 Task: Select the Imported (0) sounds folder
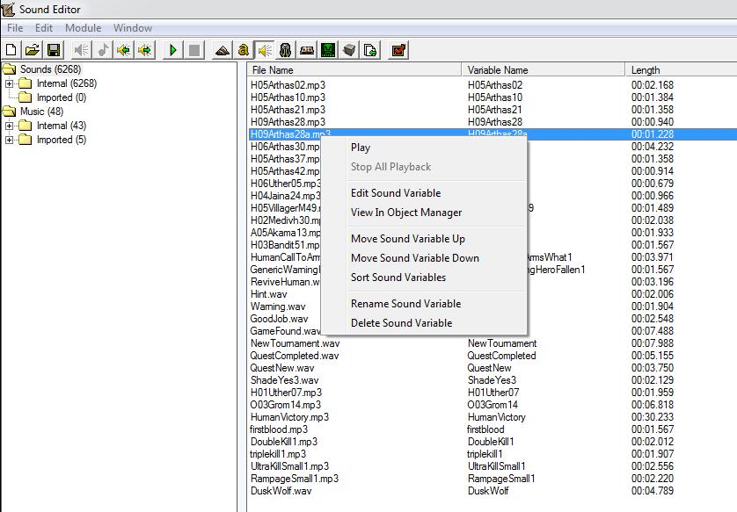point(62,97)
